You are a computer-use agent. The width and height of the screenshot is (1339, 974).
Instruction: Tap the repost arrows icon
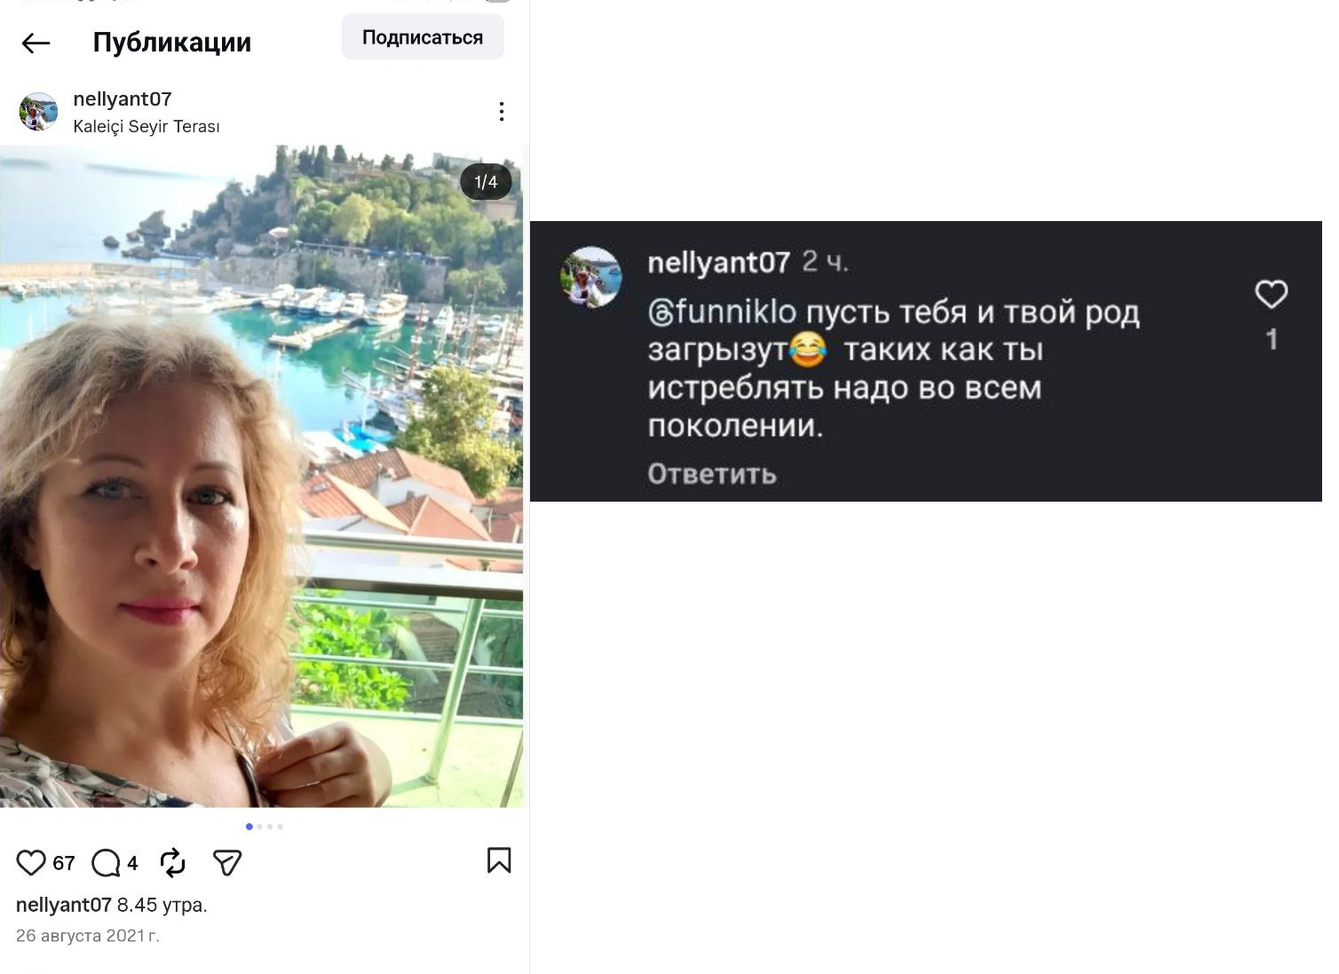(172, 862)
